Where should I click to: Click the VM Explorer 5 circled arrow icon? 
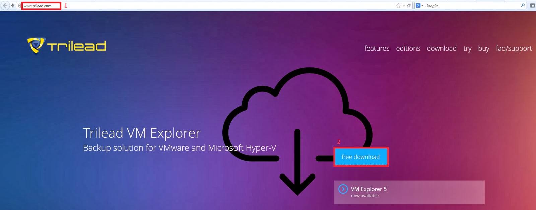click(x=343, y=189)
